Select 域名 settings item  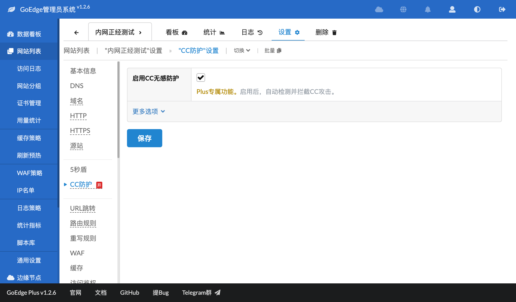click(77, 101)
